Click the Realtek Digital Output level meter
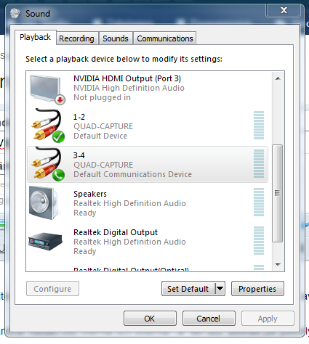Screen dimensions: 309x344 click(x=259, y=241)
